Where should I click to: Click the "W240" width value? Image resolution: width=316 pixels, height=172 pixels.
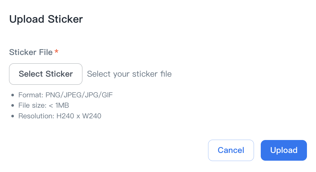92,116
